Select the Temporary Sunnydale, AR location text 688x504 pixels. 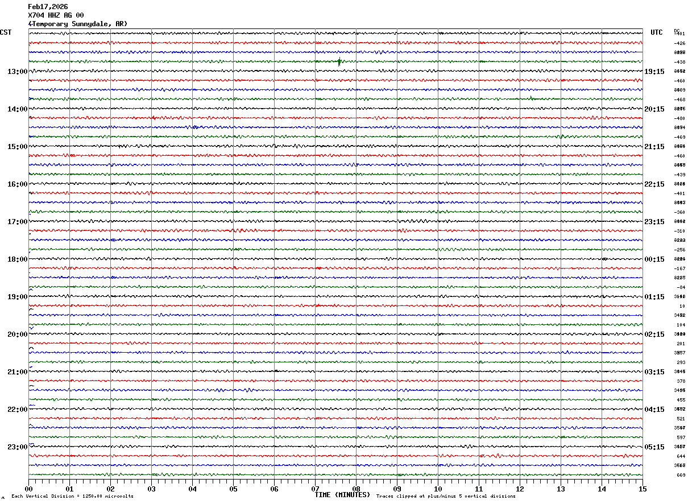pos(78,24)
